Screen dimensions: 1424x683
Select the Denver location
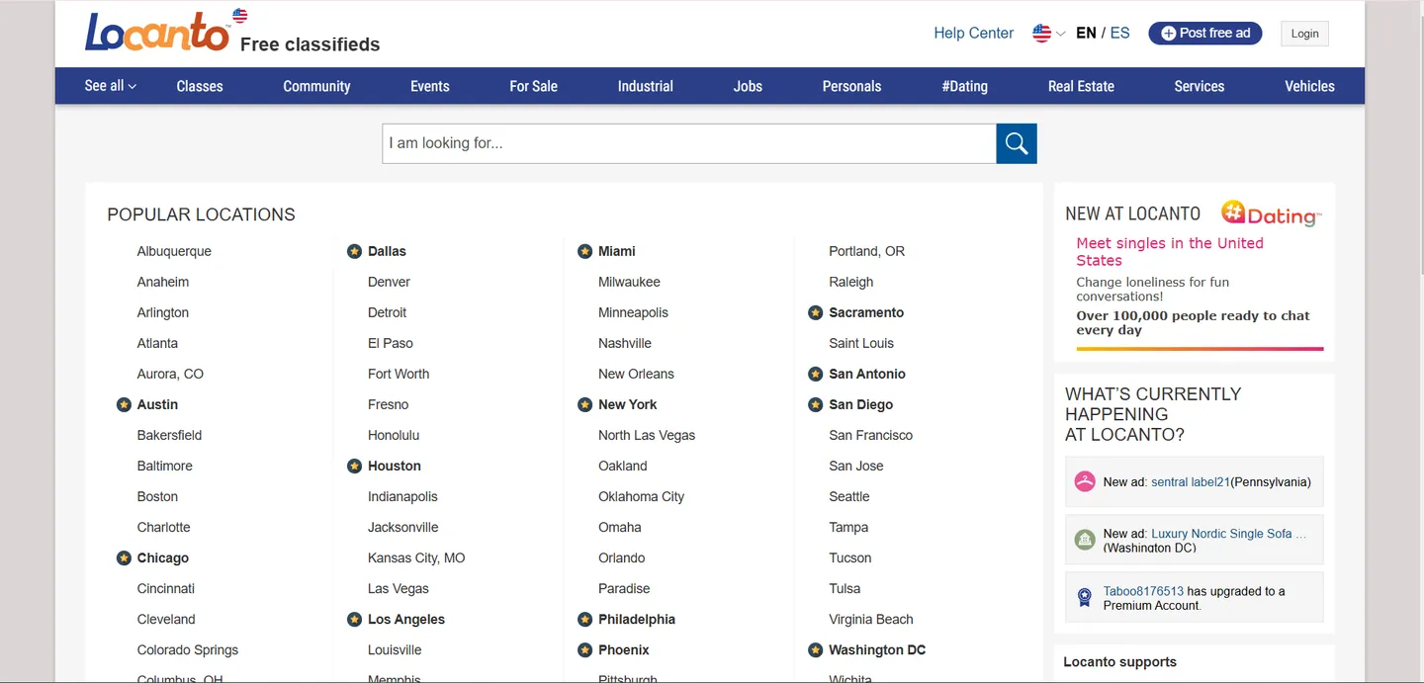click(389, 282)
